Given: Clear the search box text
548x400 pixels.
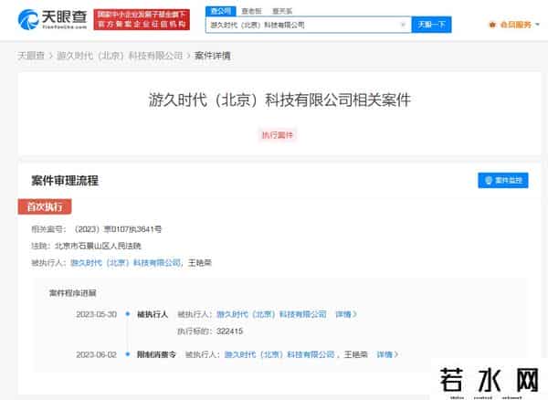Looking at the screenshot, I should pyautogui.click(x=403, y=25).
